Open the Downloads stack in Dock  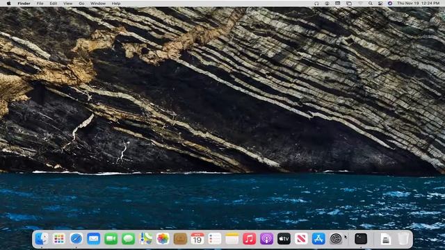[386, 239]
